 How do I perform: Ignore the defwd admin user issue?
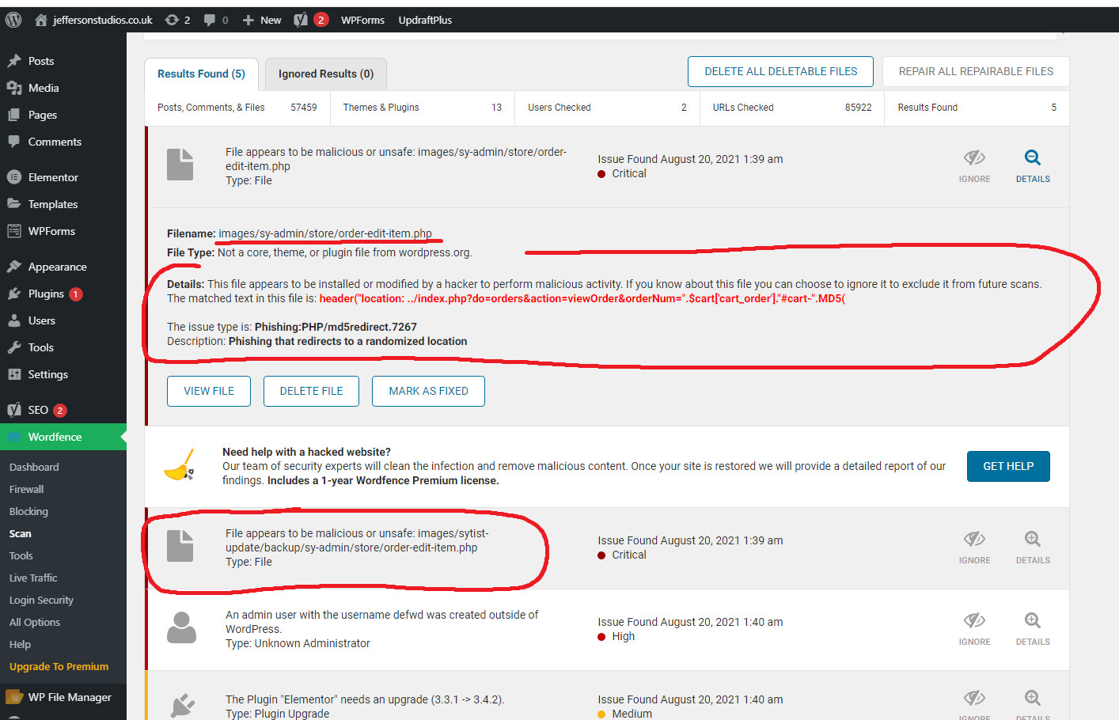[x=974, y=629]
